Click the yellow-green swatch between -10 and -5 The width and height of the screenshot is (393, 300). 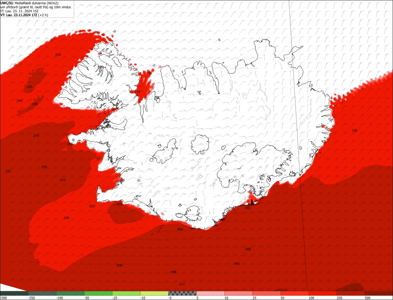click(x=154, y=293)
